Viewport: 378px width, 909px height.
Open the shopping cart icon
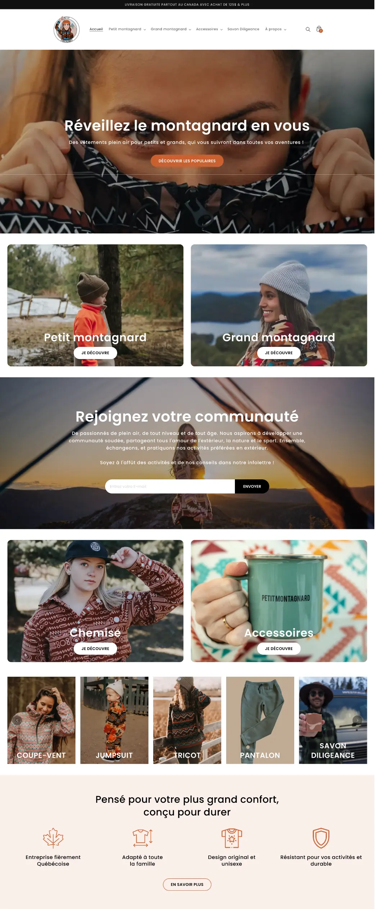(322, 30)
